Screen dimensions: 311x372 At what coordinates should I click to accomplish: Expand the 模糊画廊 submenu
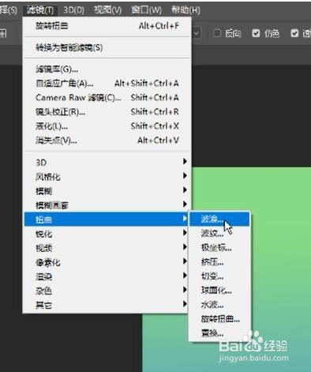click(106, 205)
